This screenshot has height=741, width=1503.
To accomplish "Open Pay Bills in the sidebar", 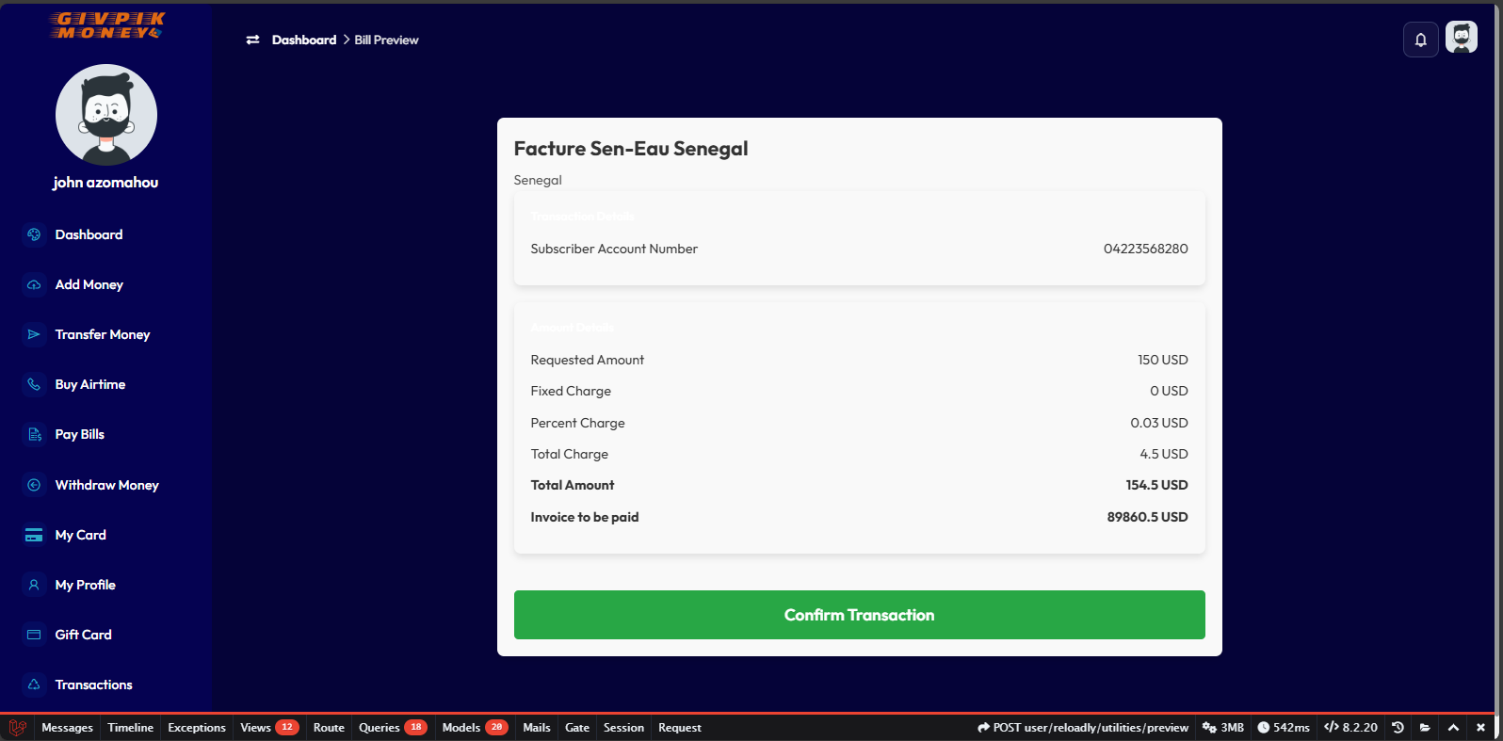I will point(80,434).
